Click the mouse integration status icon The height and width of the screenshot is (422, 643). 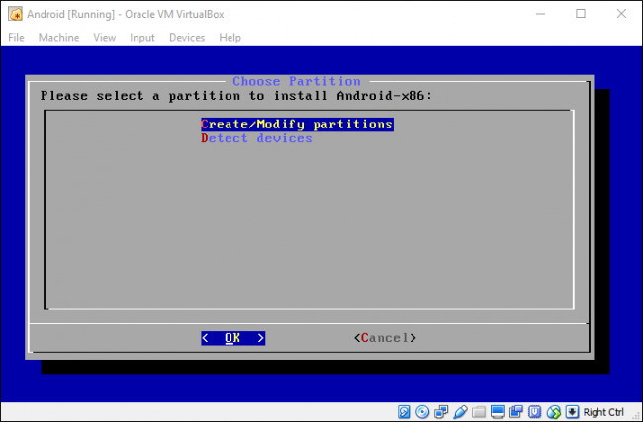tap(554, 411)
